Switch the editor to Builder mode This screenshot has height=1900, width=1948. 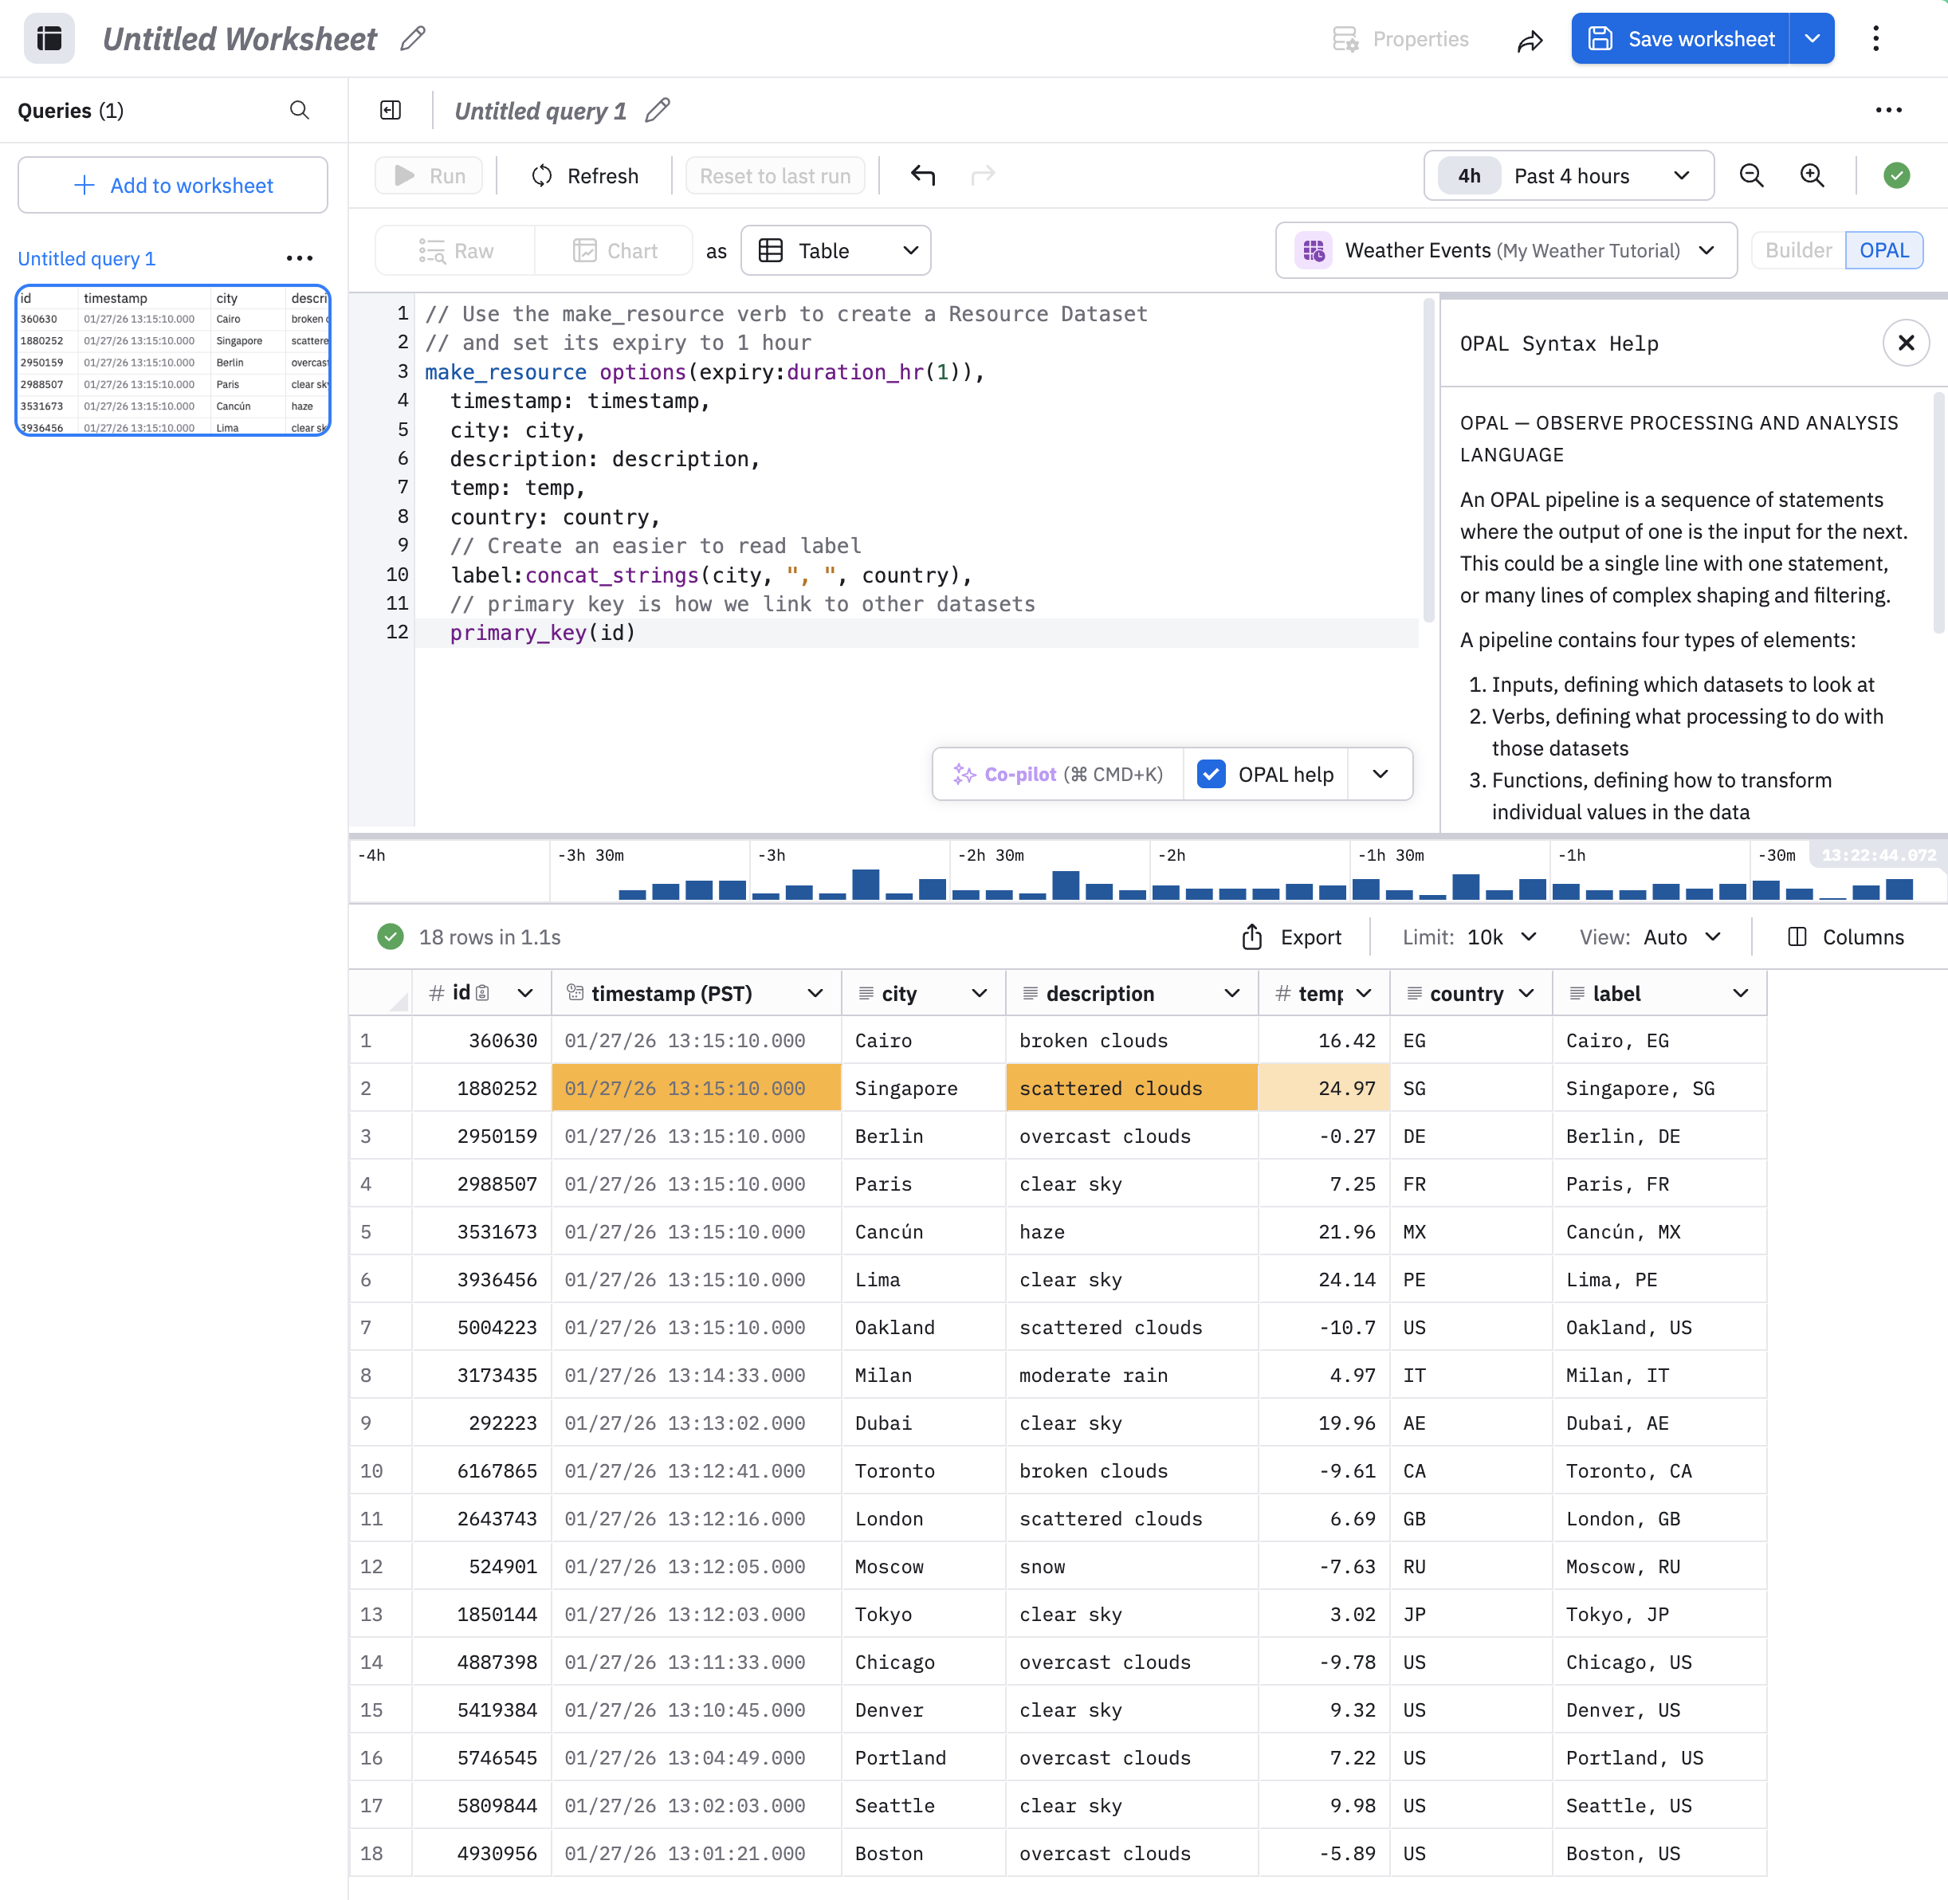(1797, 250)
